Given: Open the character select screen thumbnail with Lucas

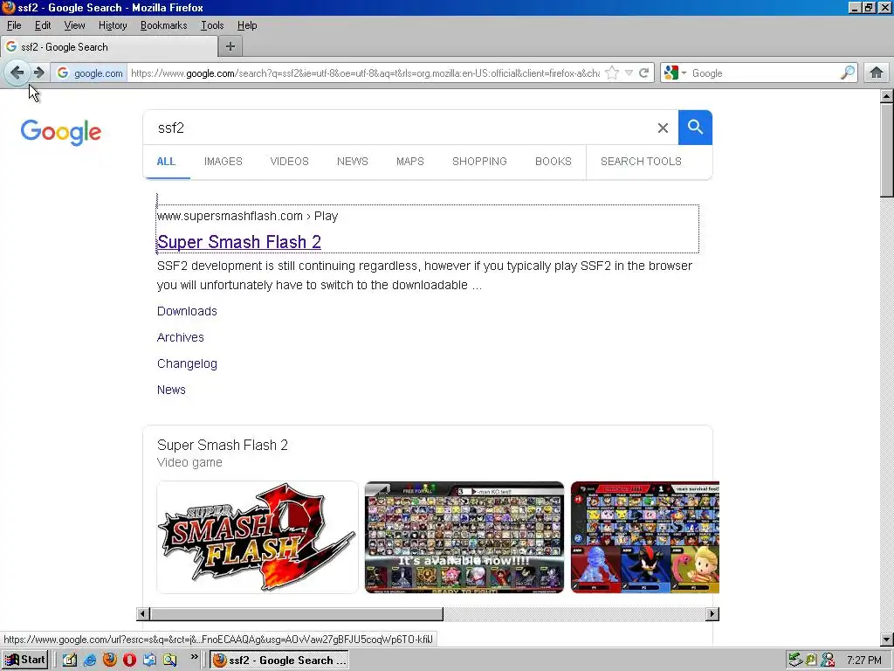Looking at the screenshot, I should click(645, 537).
